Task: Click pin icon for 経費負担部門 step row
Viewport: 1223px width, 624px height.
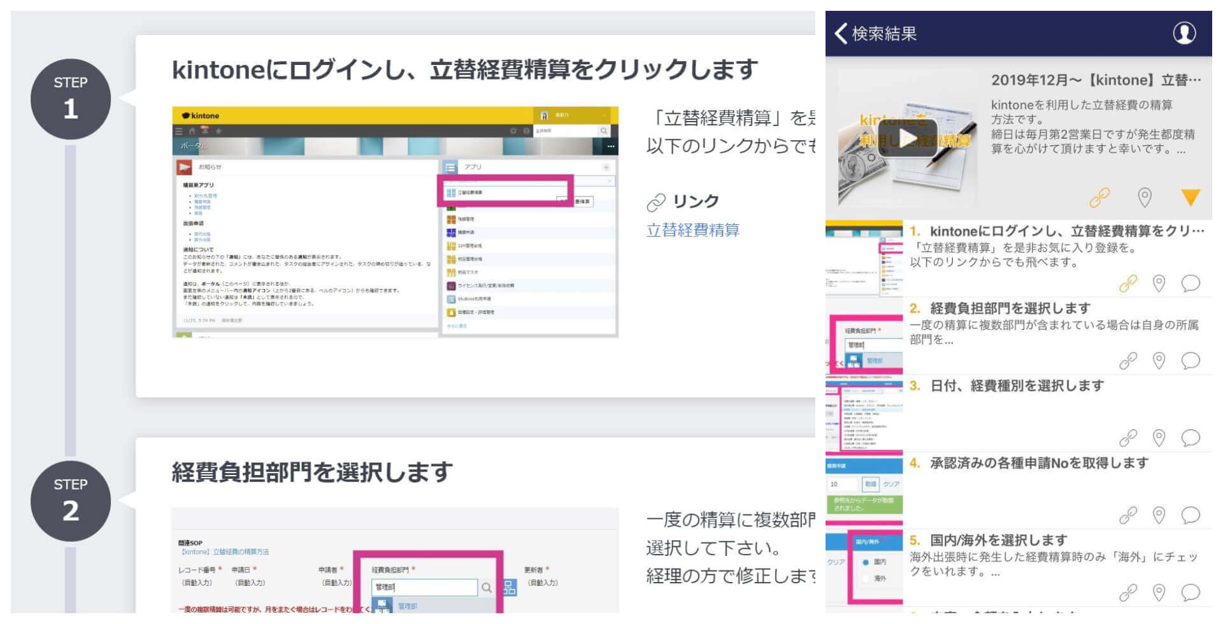Action: tap(1159, 361)
